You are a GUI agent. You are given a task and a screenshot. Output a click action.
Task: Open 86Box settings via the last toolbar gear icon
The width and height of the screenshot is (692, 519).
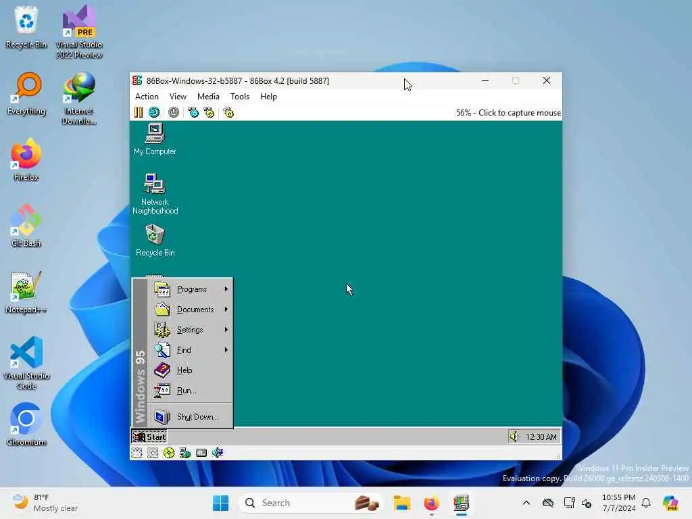pyautogui.click(x=228, y=113)
